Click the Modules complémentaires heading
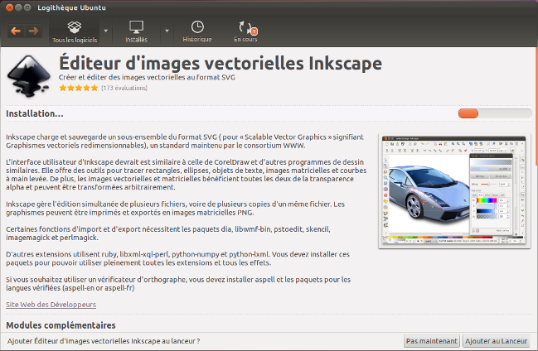The height and width of the screenshot is (351, 538). (x=61, y=325)
